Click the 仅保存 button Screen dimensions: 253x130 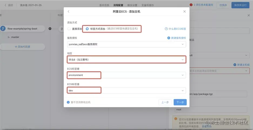click(x=223, y=5)
